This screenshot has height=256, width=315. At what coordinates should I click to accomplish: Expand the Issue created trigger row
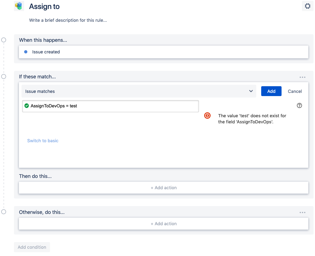click(x=163, y=52)
